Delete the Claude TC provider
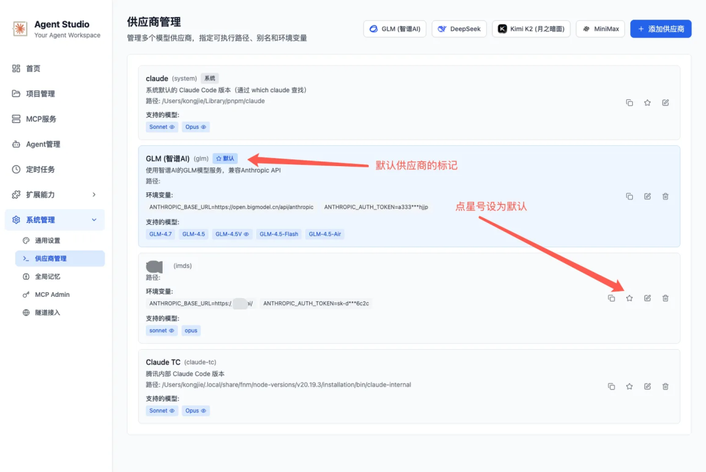The width and height of the screenshot is (706, 472). (665, 386)
